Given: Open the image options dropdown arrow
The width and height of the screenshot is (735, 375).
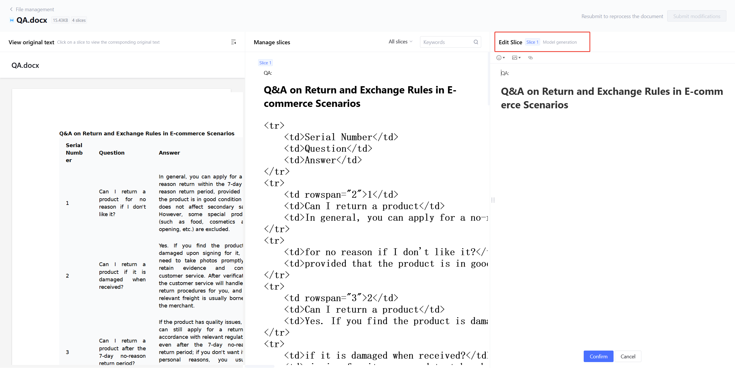Looking at the screenshot, I should (x=520, y=58).
